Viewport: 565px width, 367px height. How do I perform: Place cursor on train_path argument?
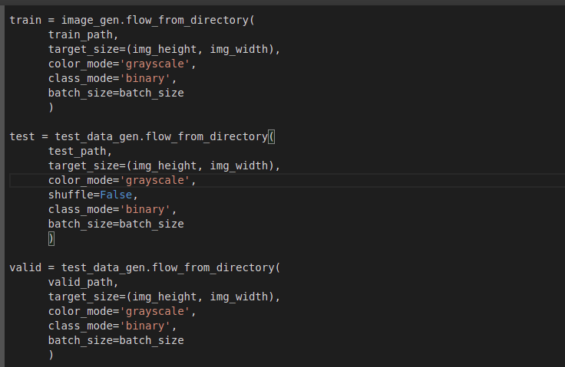81,35
